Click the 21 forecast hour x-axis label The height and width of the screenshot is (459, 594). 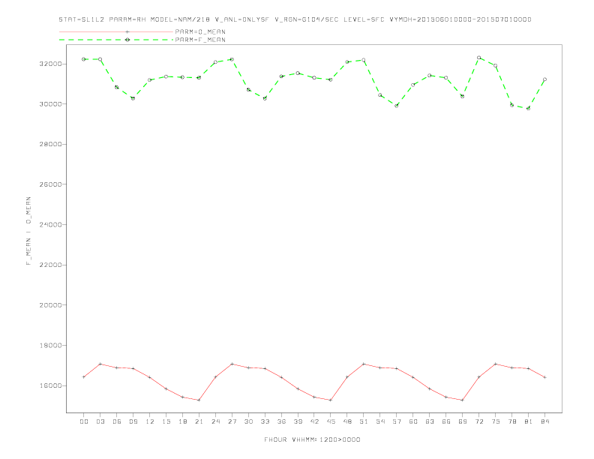tap(199, 421)
